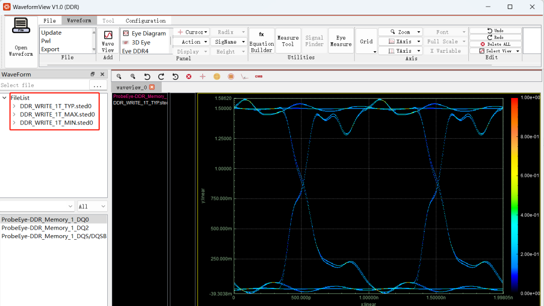This screenshot has height=306, width=544.
Task: Click Update in the File list
Action: pos(51,33)
